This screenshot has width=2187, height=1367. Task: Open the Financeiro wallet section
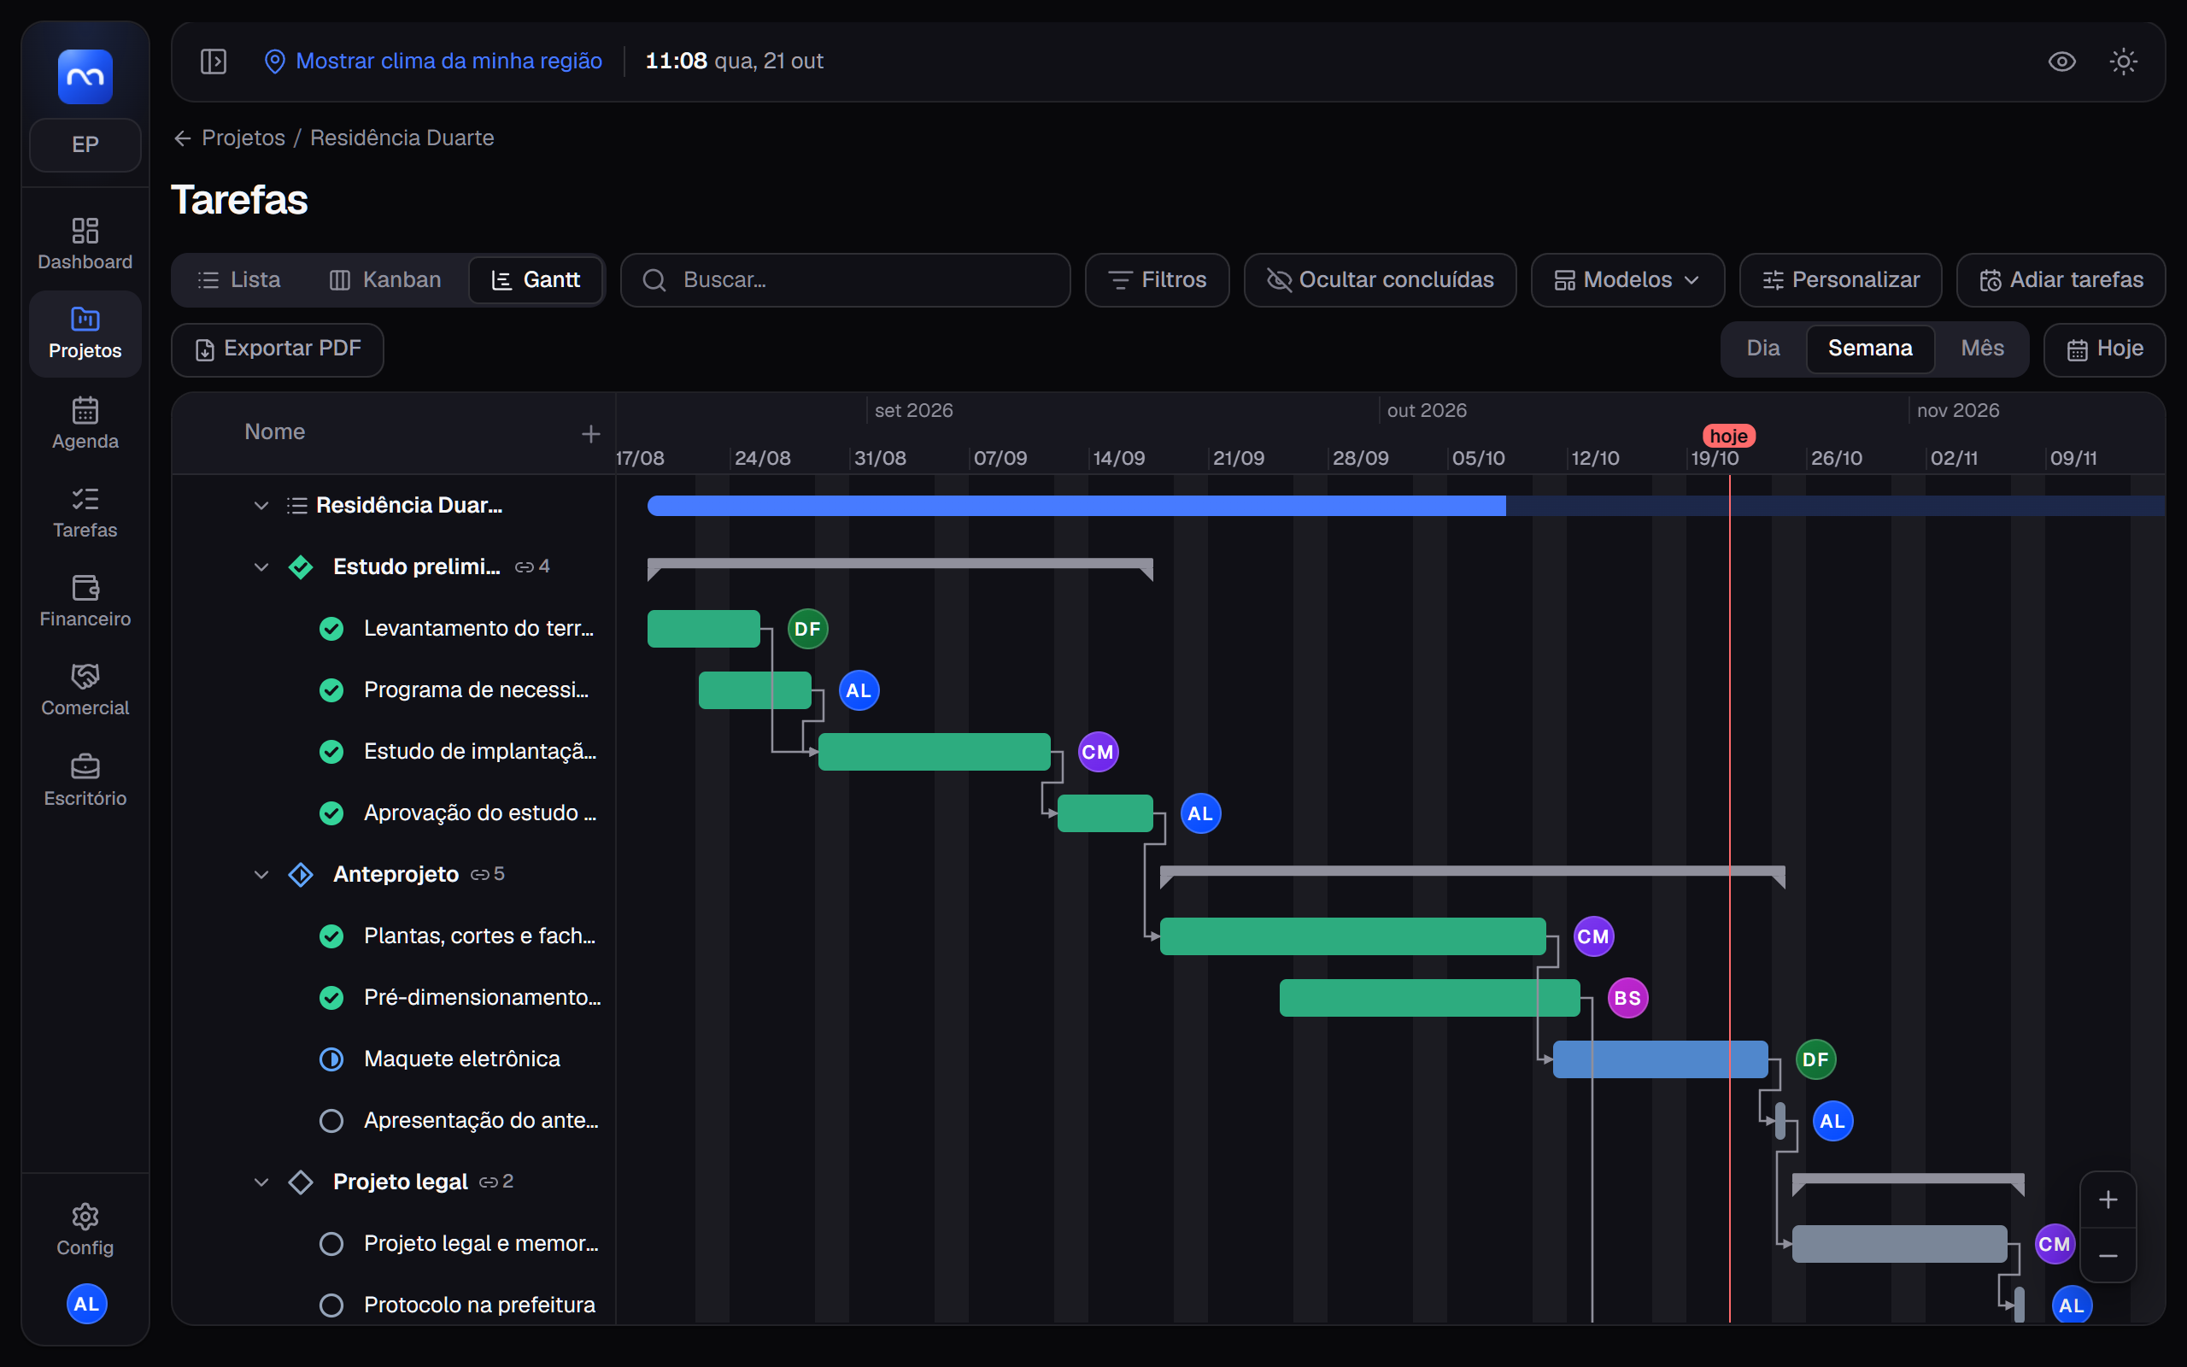(85, 601)
